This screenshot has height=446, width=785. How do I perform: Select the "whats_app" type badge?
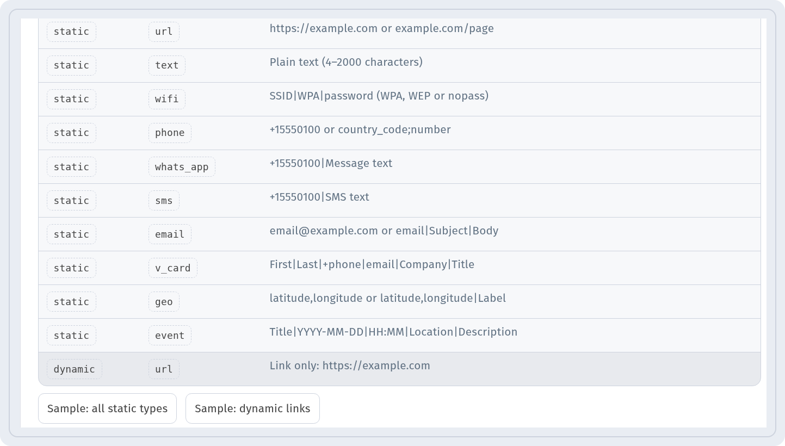coord(182,167)
